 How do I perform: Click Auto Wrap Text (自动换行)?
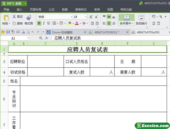tap(141, 20)
